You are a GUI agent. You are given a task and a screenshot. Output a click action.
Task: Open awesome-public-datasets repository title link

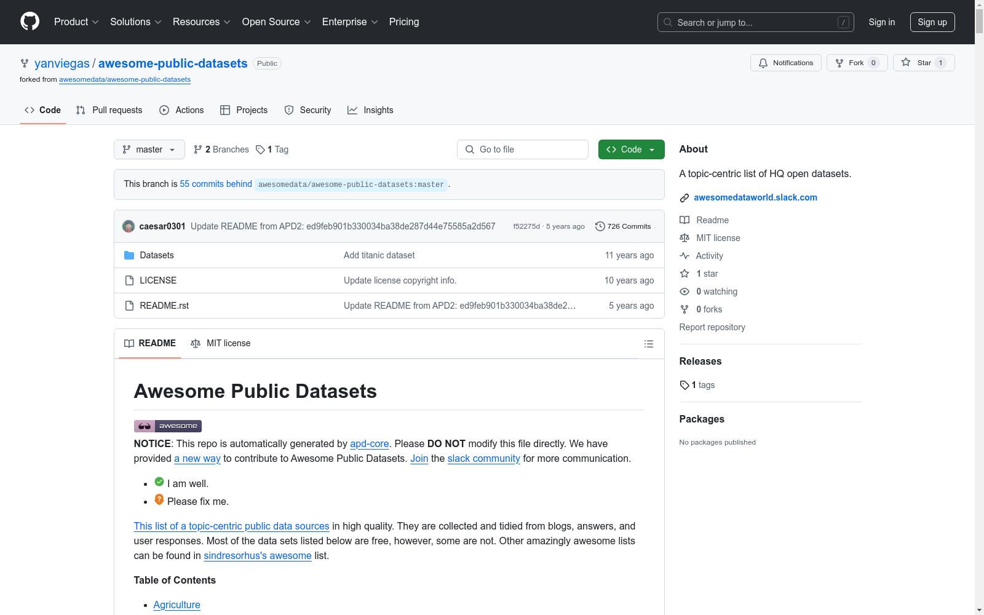[173, 63]
